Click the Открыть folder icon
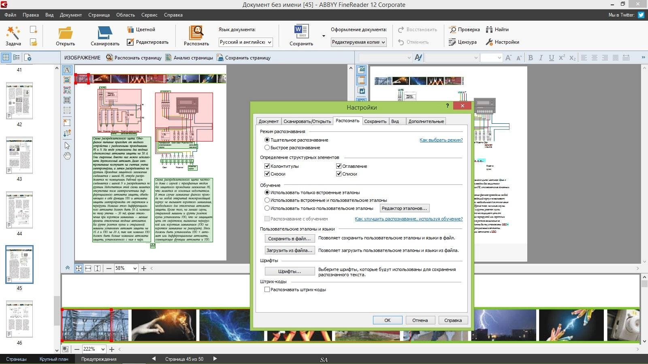This screenshot has width=648, height=364. coord(65,33)
